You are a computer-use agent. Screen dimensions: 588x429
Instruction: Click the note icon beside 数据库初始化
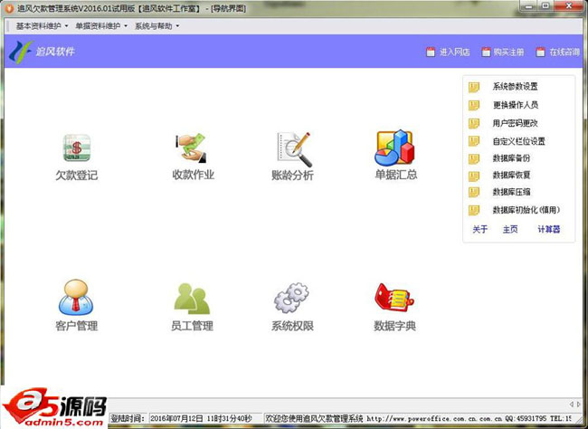point(474,210)
